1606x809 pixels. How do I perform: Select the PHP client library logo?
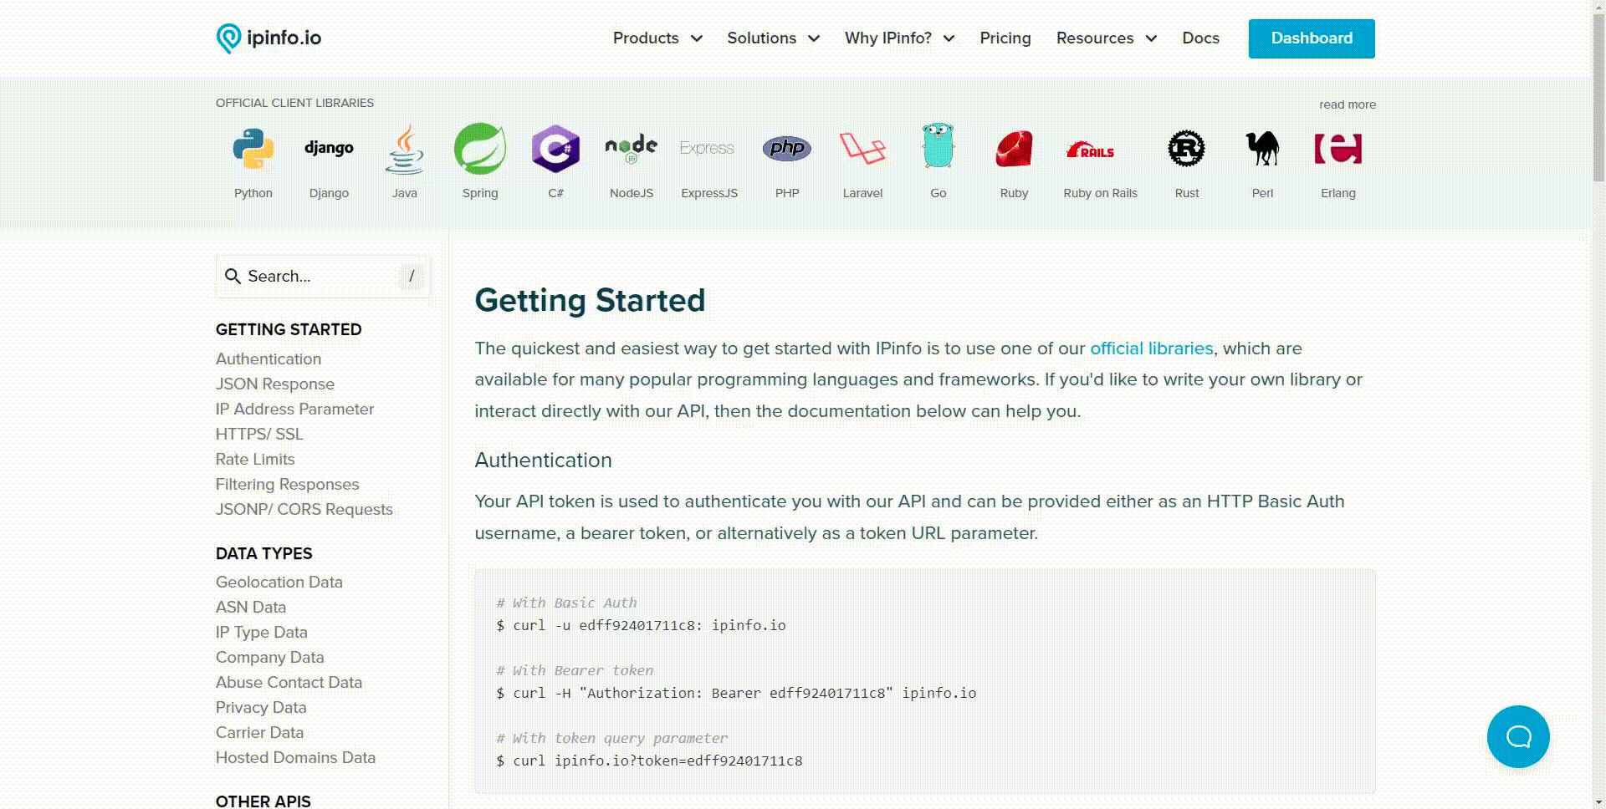point(786,148)
